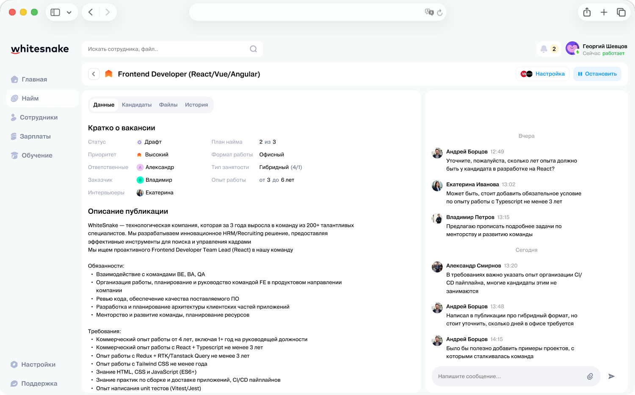Show the browser tab overview
The width and height of the screenshot is (635, 395).
point(621,12)
